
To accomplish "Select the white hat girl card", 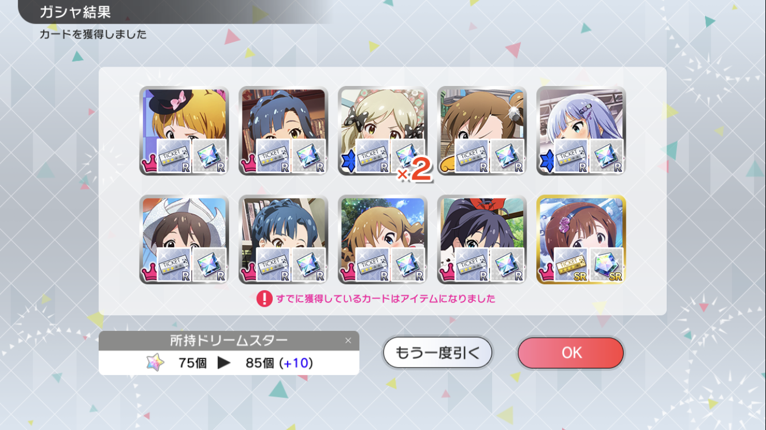I will pos(184,240).
